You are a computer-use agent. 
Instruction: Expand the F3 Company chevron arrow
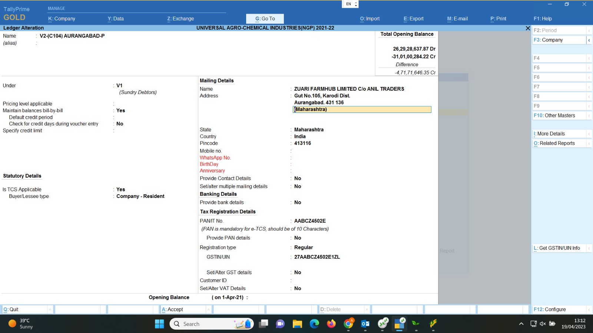click(x=589, y=40)
